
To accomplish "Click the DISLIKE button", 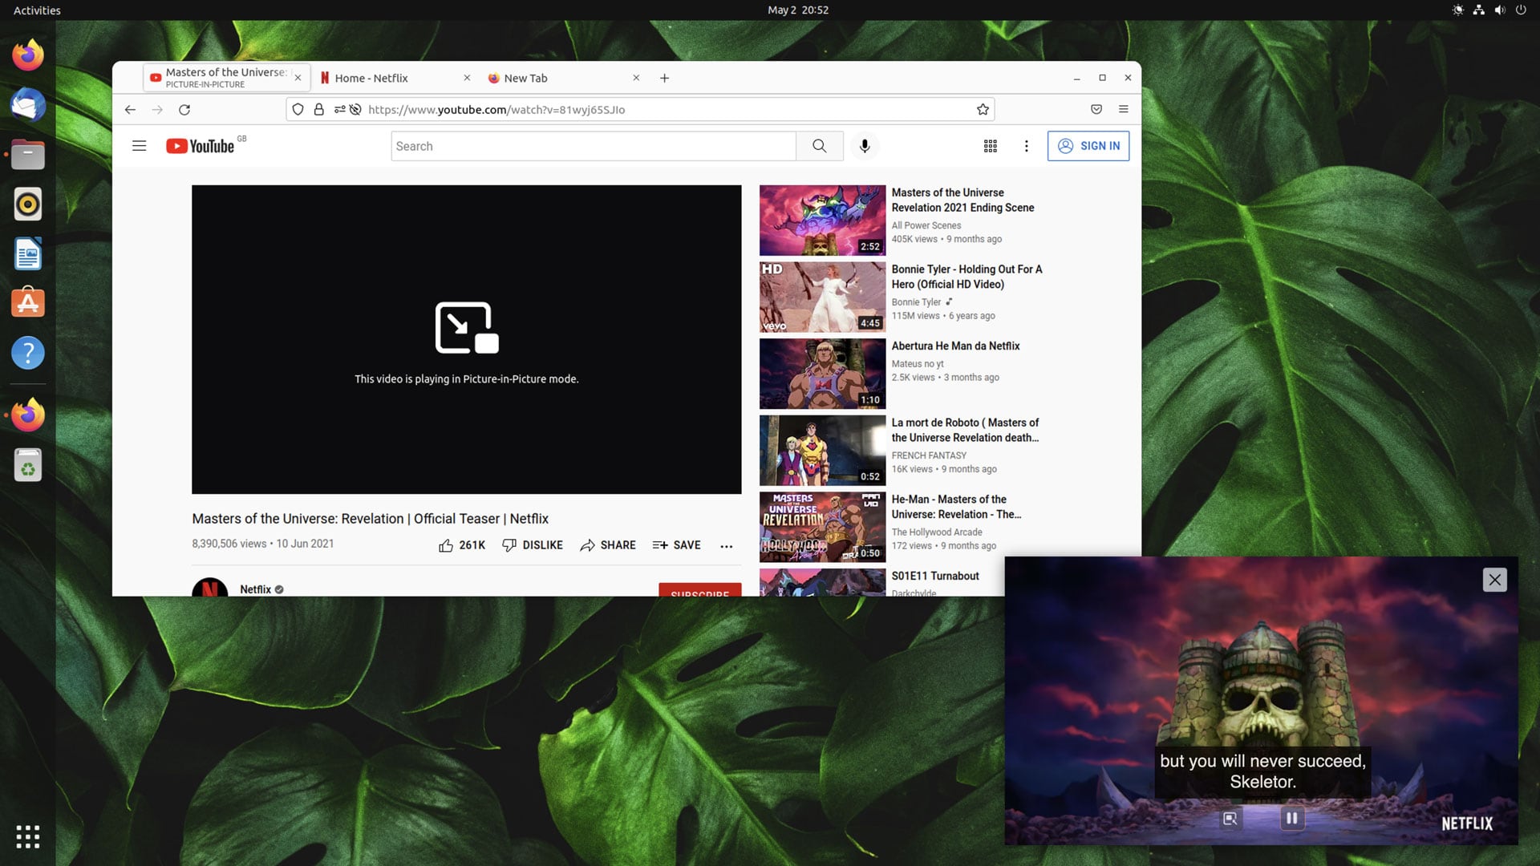I will click(x=533, y=545).
